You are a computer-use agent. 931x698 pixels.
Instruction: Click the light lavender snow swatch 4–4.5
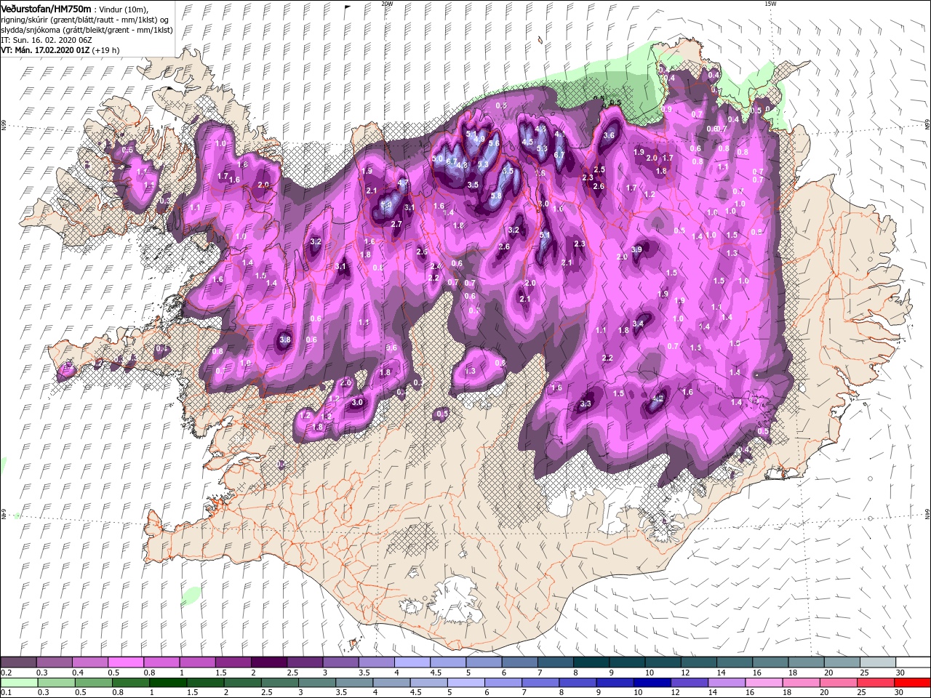(412, 662)
